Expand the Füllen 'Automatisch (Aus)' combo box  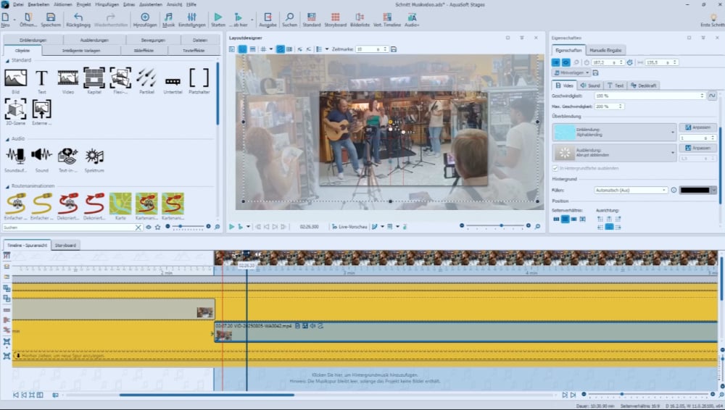click(630, 190)
